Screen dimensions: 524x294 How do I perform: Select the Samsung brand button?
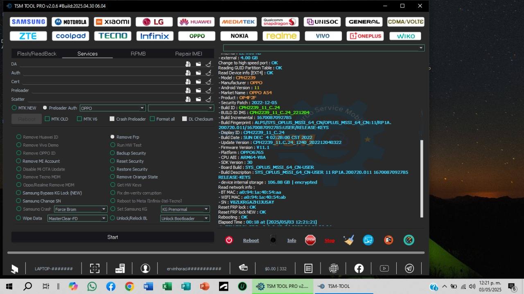[28, 22]
